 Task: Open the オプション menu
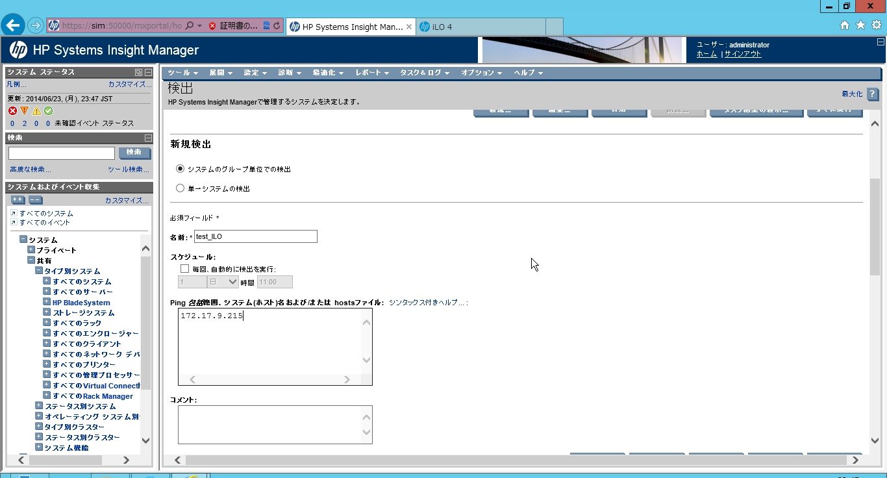(x=482, y=73)
